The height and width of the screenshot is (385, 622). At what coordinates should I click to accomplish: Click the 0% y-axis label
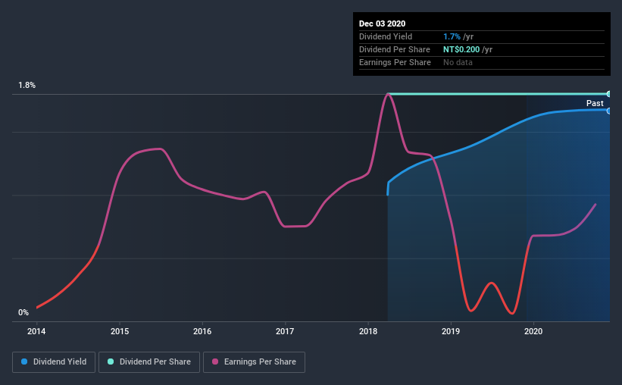pyautogui.click(x=23, y=313)
